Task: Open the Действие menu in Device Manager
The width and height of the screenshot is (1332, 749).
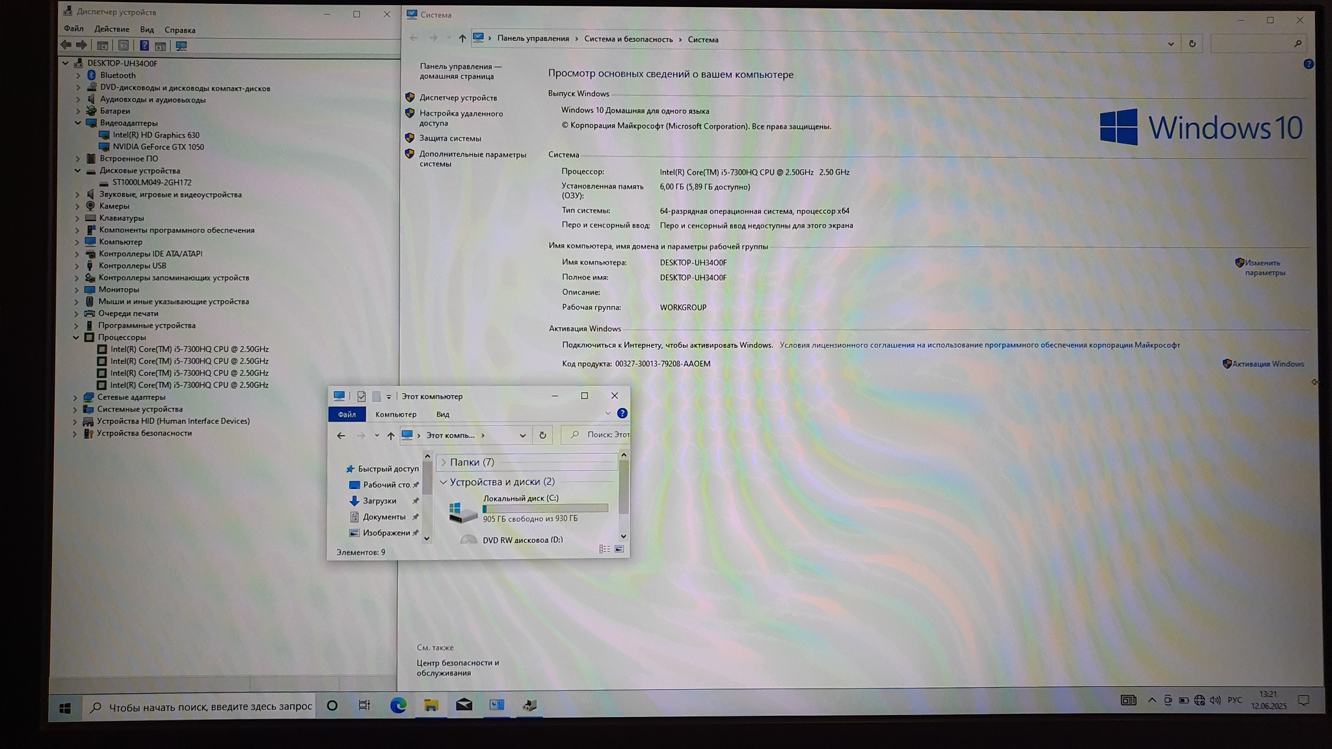Action: (x=111, y=29)
